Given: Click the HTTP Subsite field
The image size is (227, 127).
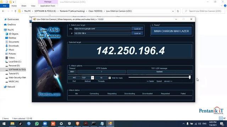Looking at the screenshot, I should pyautogui.click(x=101, y=72).
